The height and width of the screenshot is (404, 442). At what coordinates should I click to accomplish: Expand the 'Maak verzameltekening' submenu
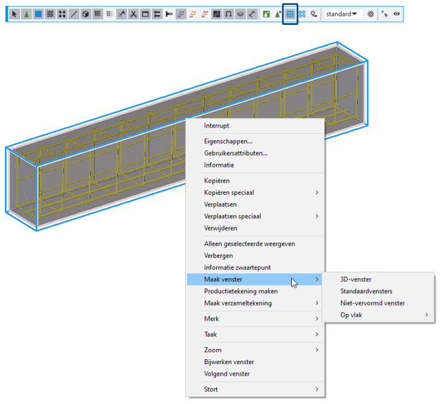(262, 303)
